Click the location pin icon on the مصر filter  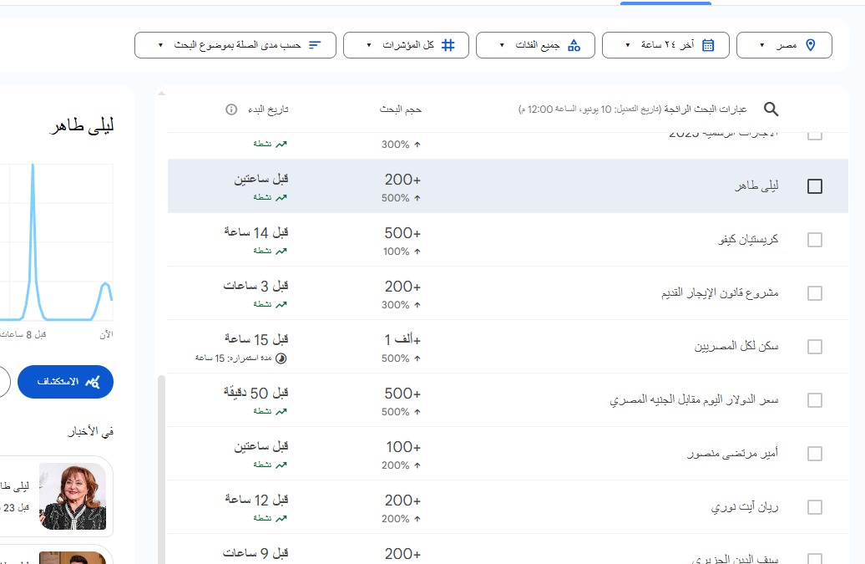[x=811, y=44]
